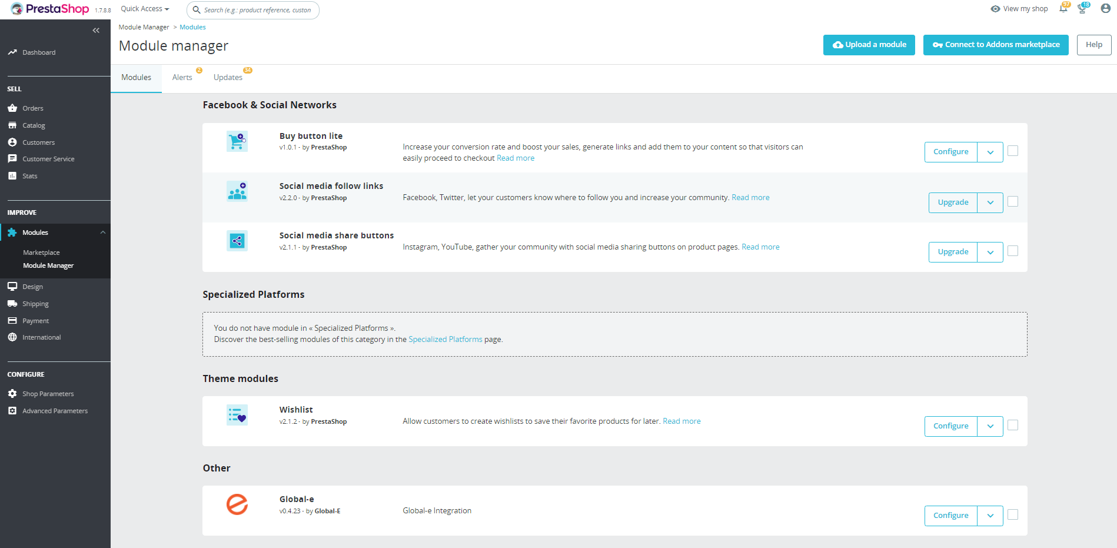Check the box next to Buy button lite

[1013, 151]
